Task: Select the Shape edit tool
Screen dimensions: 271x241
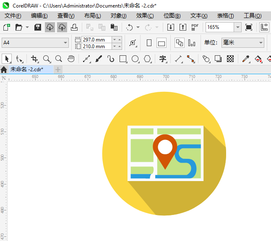Action: (19, 59)
